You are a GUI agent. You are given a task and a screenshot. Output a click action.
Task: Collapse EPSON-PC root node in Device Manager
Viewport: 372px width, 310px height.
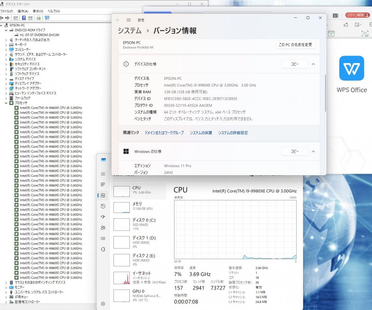coord(1,25)
